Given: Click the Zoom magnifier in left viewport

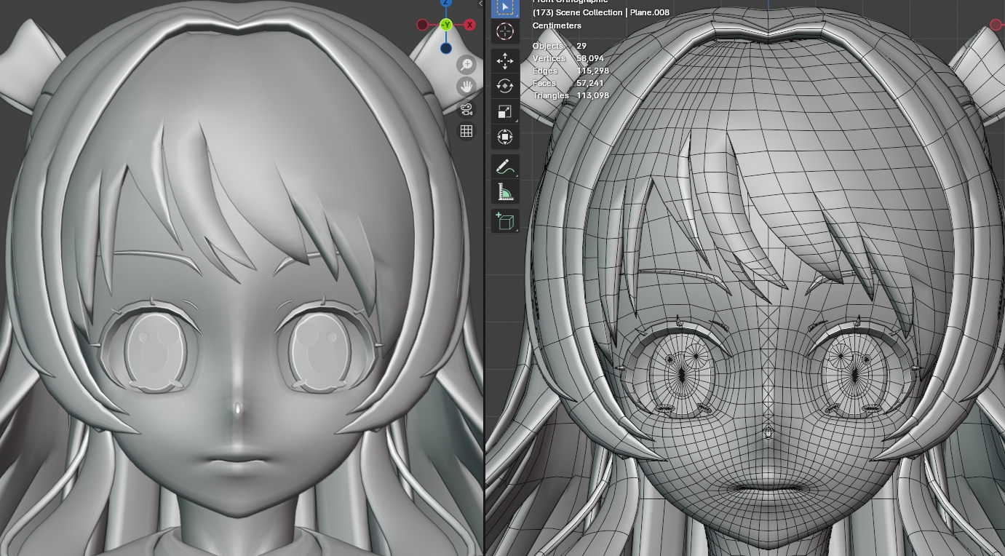Looking at the screenshot, I should click(x=466, y=65).
